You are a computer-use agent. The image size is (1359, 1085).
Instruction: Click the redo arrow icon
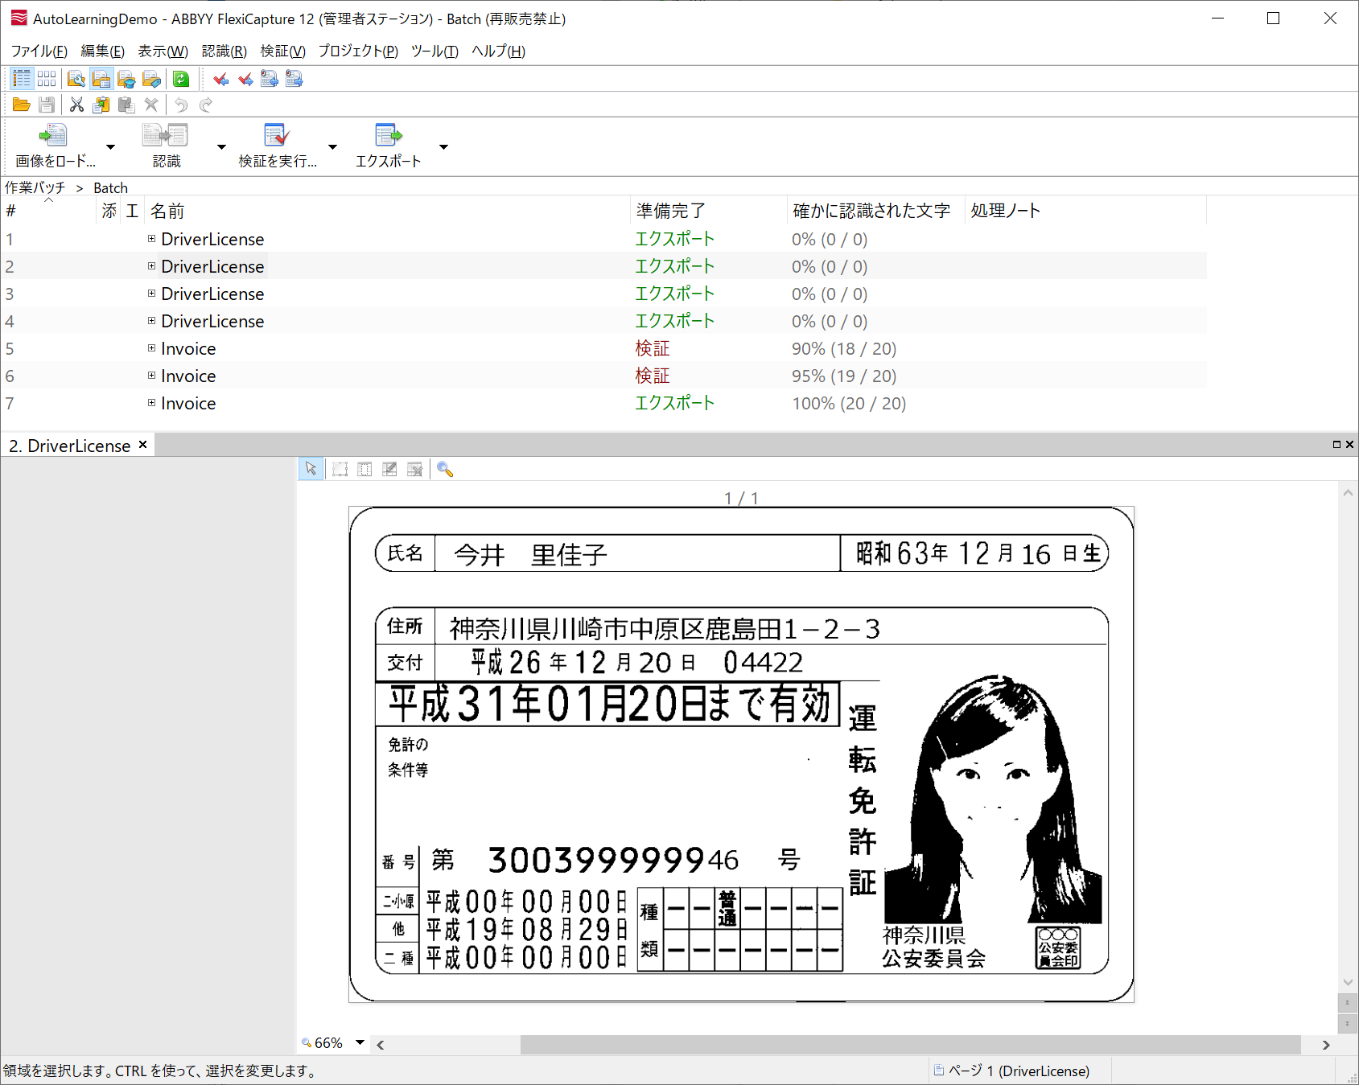tap(206, 105)
